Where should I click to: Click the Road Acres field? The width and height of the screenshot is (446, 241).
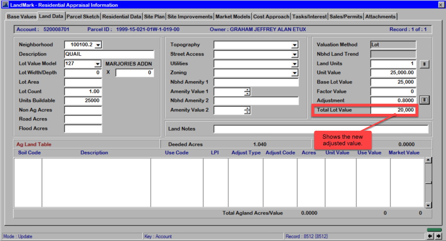coord(83,119)
